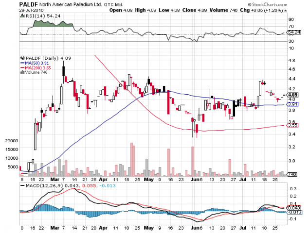The image size is (308, 233).
Task: Click the 0.3 MACD scale label
Action: (293, 189)
